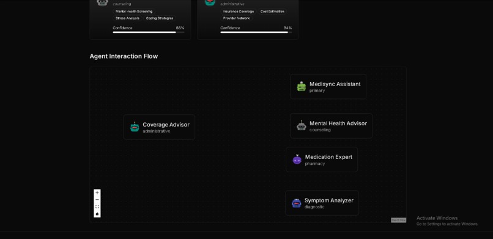
Task: Click the 'pharmacy' label under Medication Expert
Action: point(315,164)
